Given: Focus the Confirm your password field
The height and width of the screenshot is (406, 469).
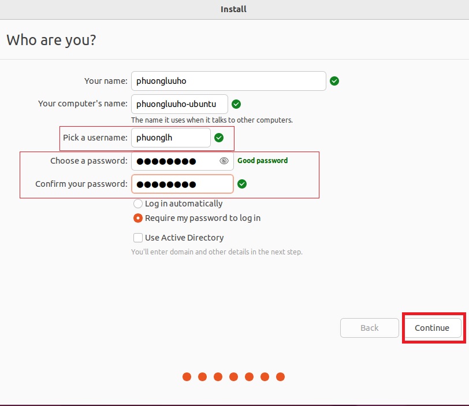Looking at the screenshot, I should [182, 184].
